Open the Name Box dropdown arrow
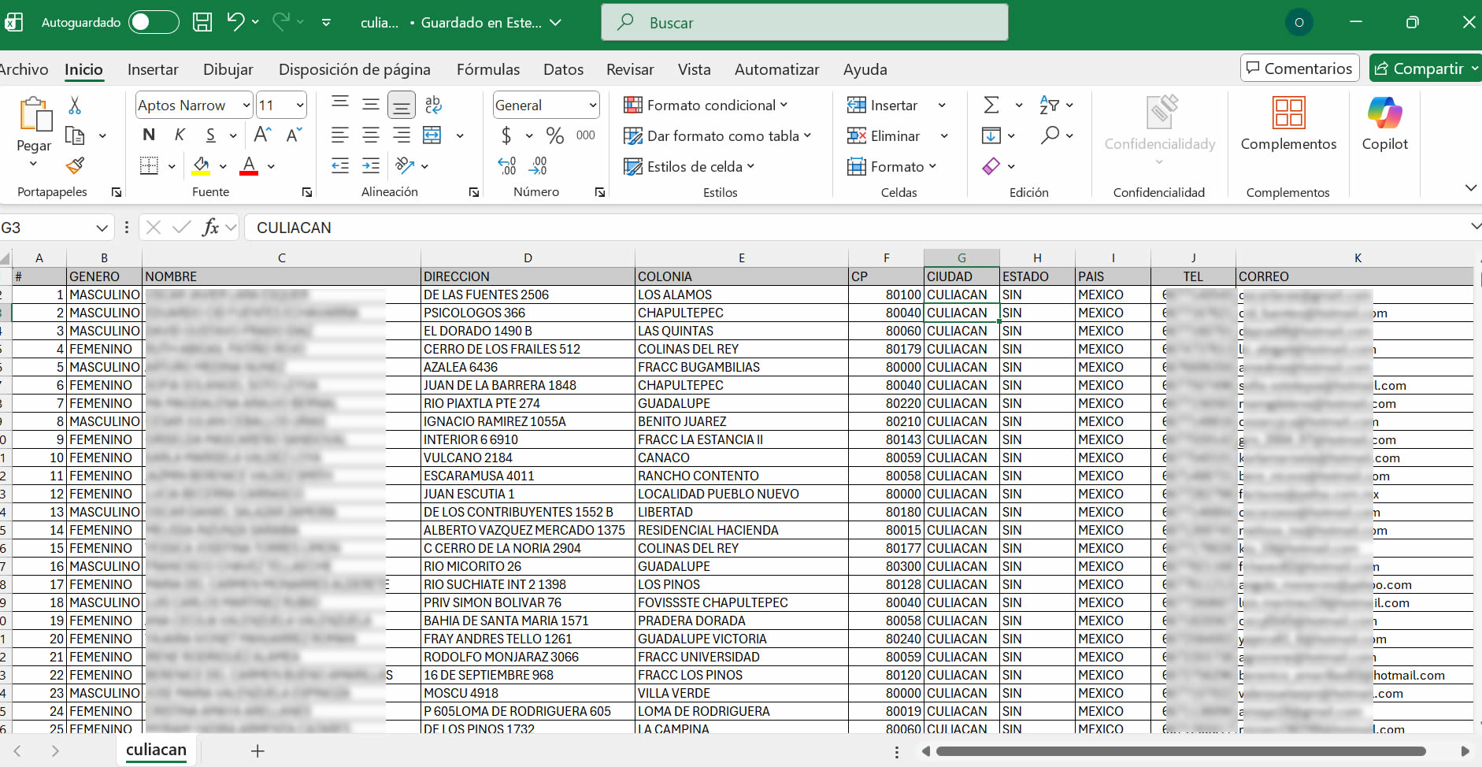 point(102,228)
